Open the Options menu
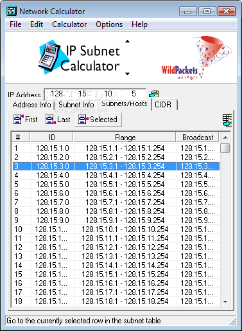 pyautogui.click(x=109, y=24)
